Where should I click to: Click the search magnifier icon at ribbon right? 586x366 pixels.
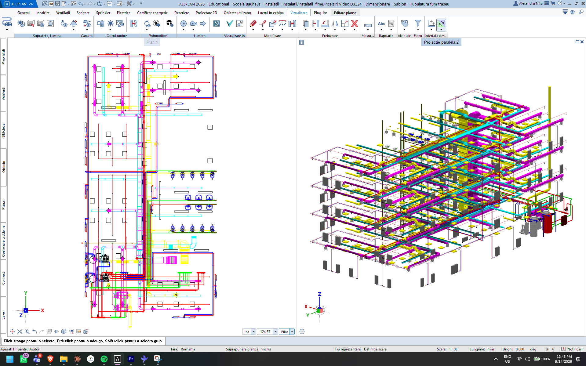(581, 12)
